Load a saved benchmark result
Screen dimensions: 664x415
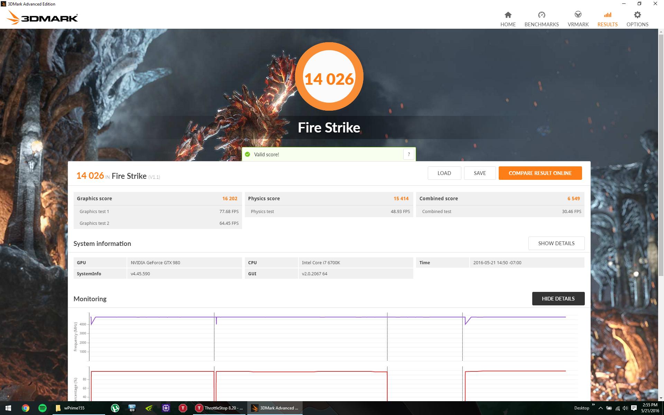(x=444, y=173)
